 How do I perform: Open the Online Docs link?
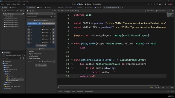pyautogui.click(x=149, y=11)
